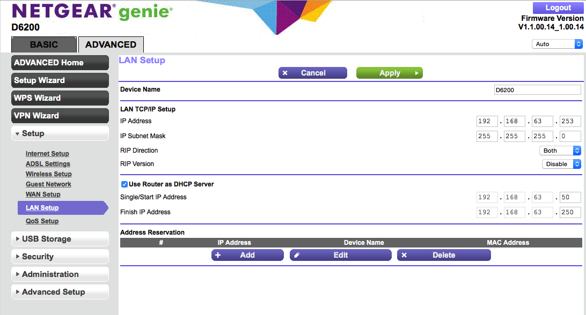
Task: Click the Logout button
Action: (558, 8)
